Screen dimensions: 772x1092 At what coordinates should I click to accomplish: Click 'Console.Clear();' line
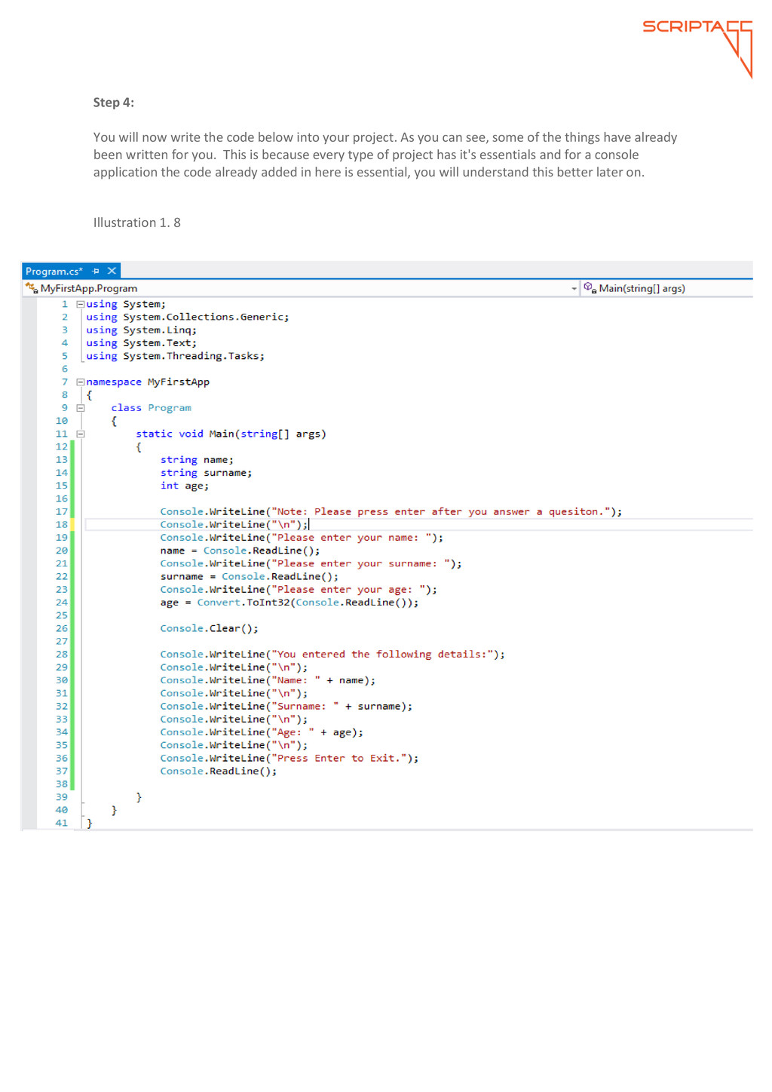click(x=209, y=629)
